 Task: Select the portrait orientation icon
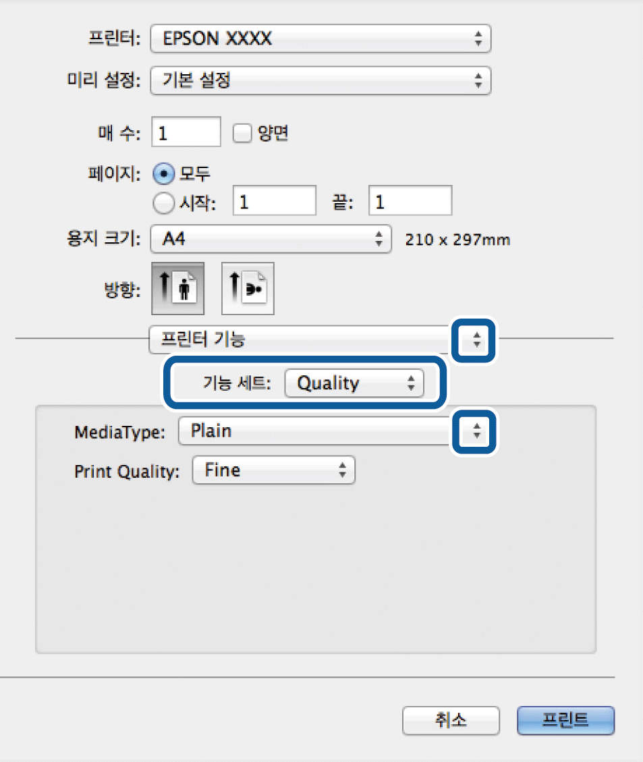177,288
